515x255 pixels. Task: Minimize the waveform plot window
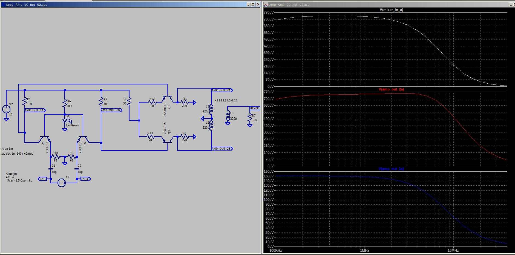(x=511, y=4)
